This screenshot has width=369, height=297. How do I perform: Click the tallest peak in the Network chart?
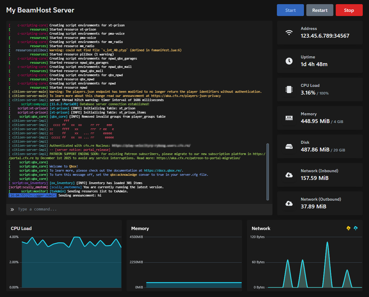pyautogui.click(x=327, y=242)
